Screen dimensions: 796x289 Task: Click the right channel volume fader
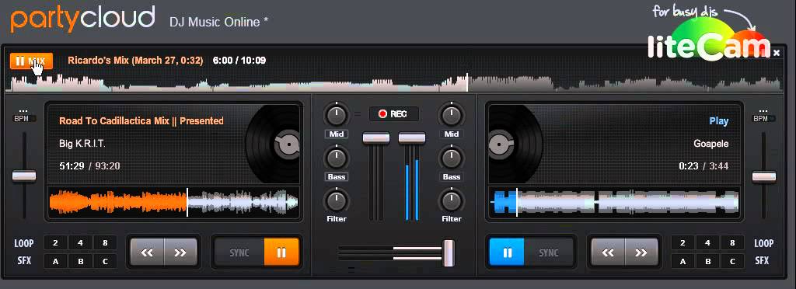point(412,138)
